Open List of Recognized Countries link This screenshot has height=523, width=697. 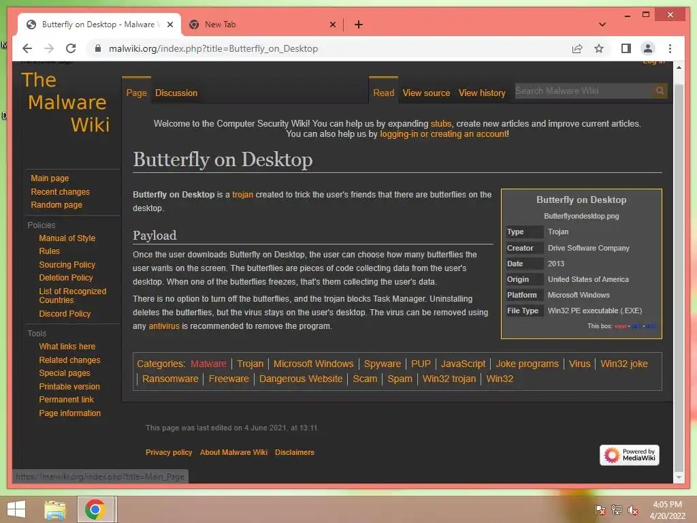click(72, 296)
